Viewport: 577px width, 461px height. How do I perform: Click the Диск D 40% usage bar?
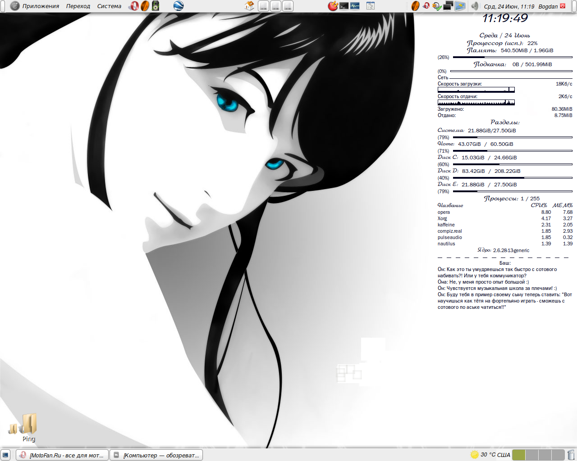[513, 178]
